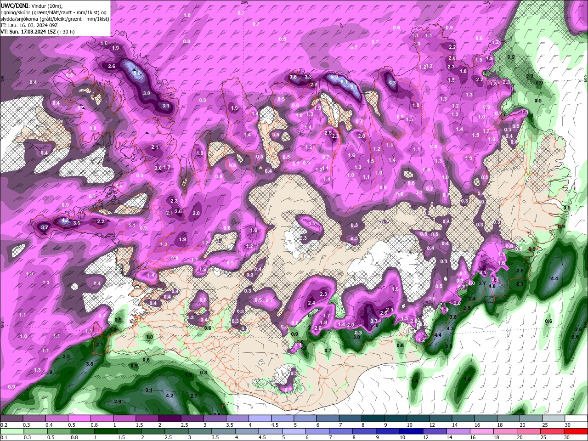Click the '4.9' precipitation value on the map

(334, 77)
